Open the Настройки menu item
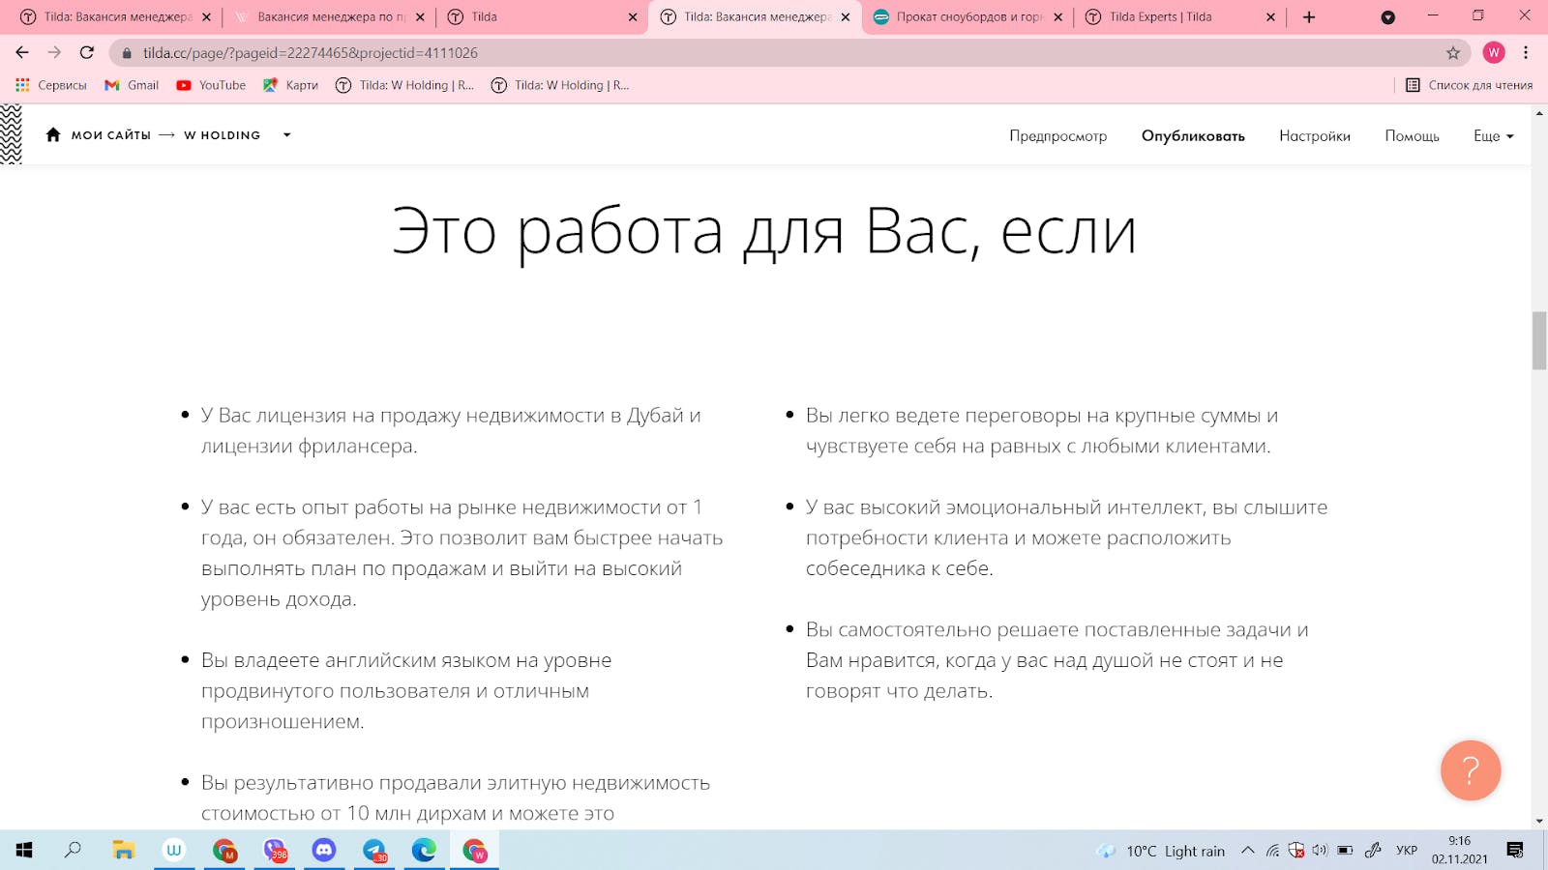Image resolution: width=1548 pixels, height=870 pixels. [1314, 136]
